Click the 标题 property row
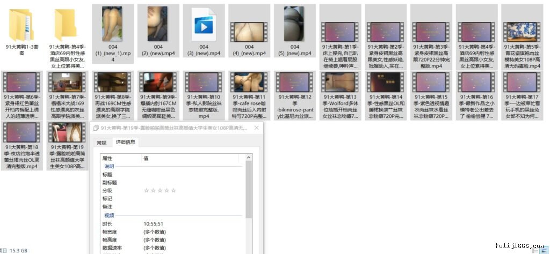Image resolution: width=550 pixels, height=254 pixels. pyautogui.click(x=172, y=175)
